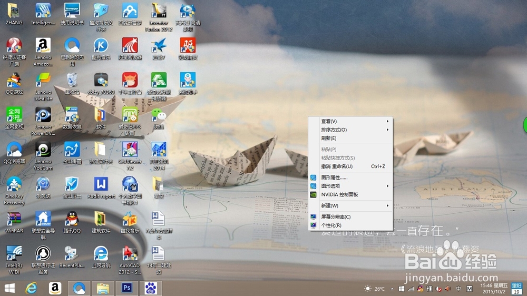
Task: Open the 全网影视 desktop icon
Action: pyautogui.click(x=14, y=119)
